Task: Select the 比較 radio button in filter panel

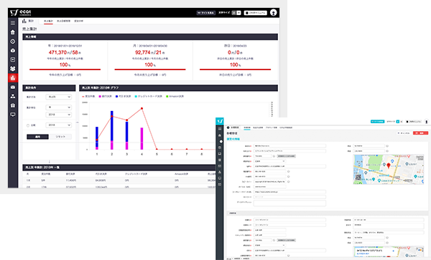Action: coord(28,125)
